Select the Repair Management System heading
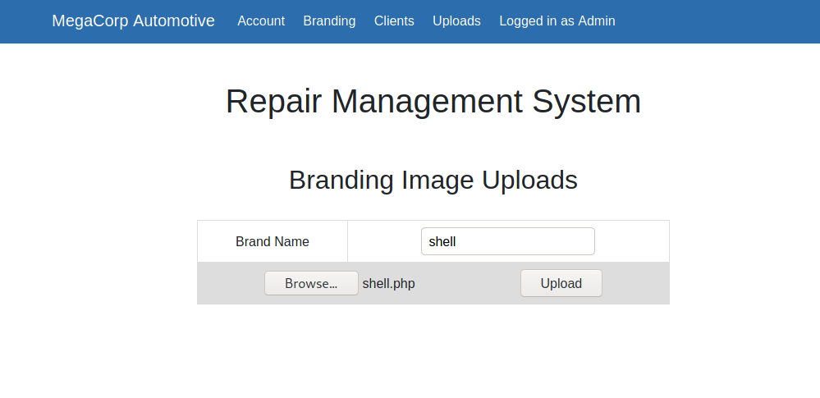820x398 pixels. 433,102
